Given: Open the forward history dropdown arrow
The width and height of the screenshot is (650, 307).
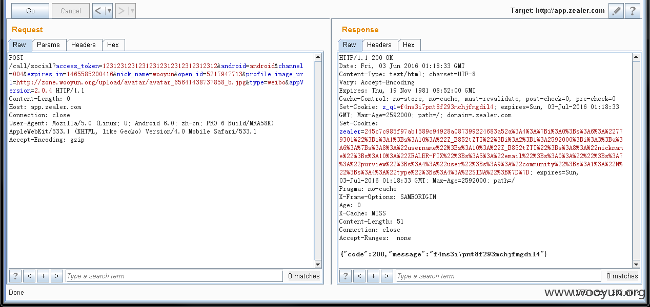Looking at the screenshot, I should 132,11.
